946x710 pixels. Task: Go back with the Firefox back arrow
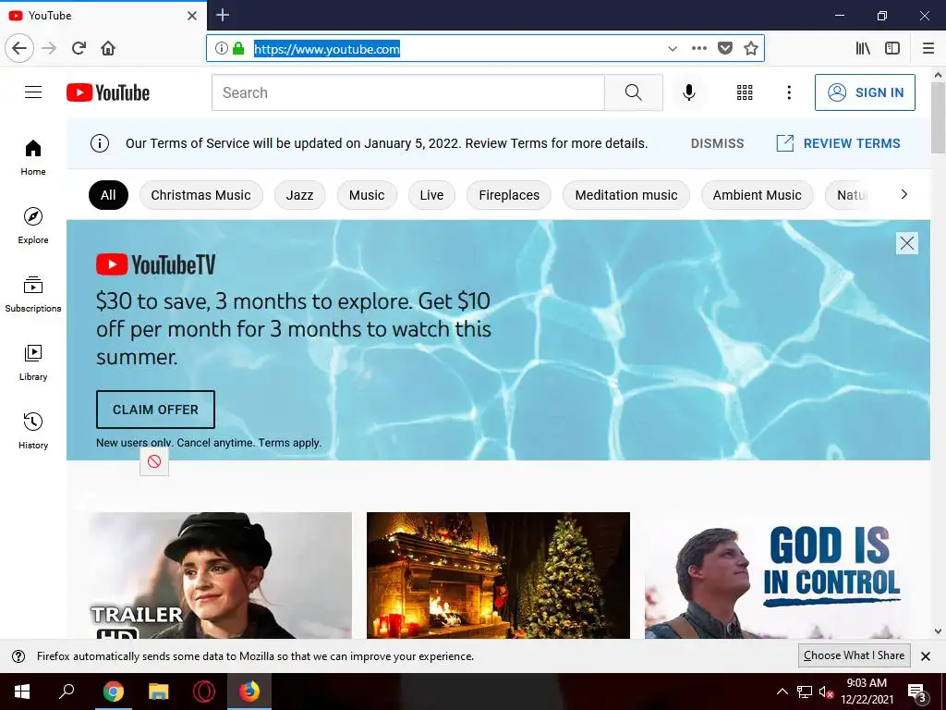click(19, 48)
